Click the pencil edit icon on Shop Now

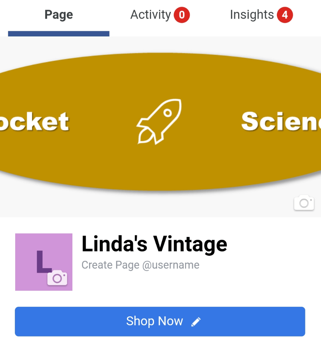pyautogui.click(x=196, y=322)
